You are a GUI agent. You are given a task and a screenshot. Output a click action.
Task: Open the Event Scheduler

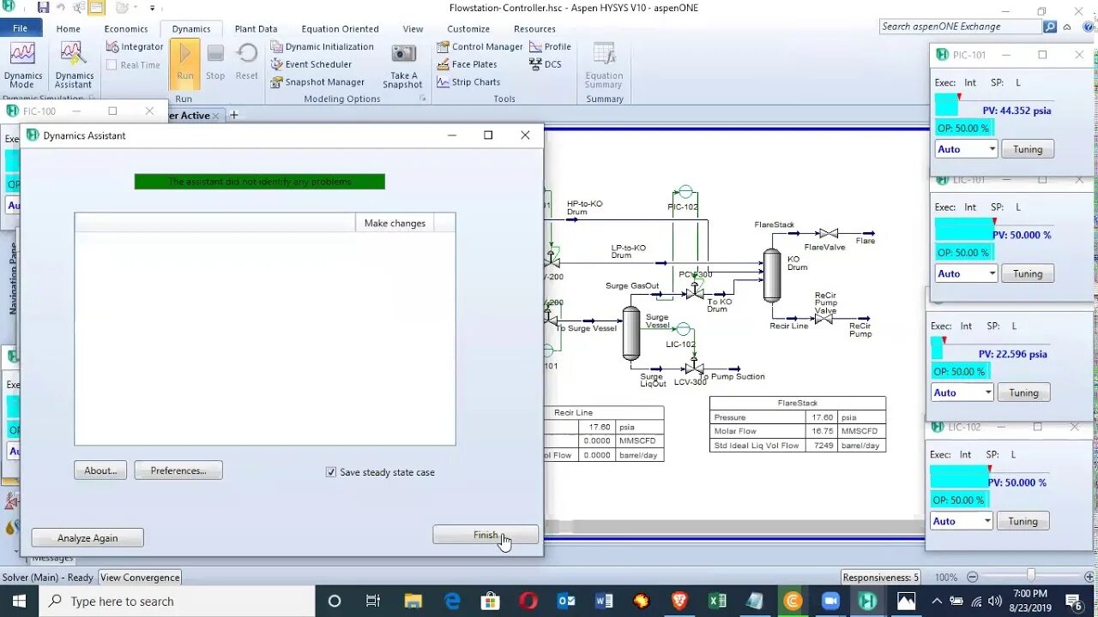pos(311,64)
